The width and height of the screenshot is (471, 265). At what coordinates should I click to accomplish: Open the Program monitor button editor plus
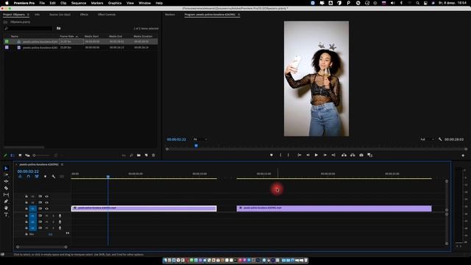(463, 155)
